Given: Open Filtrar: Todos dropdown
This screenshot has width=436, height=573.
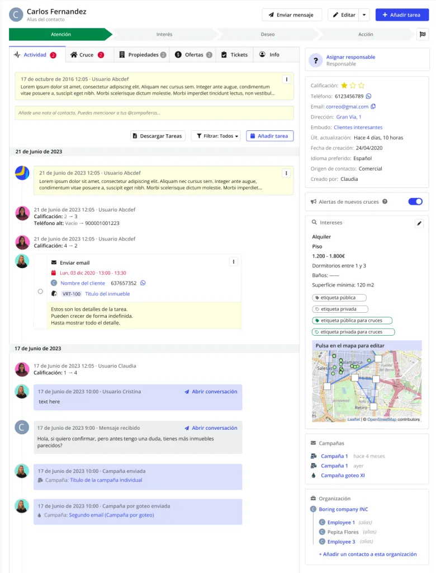Looking at the screenshot, I should pos(216,136).
